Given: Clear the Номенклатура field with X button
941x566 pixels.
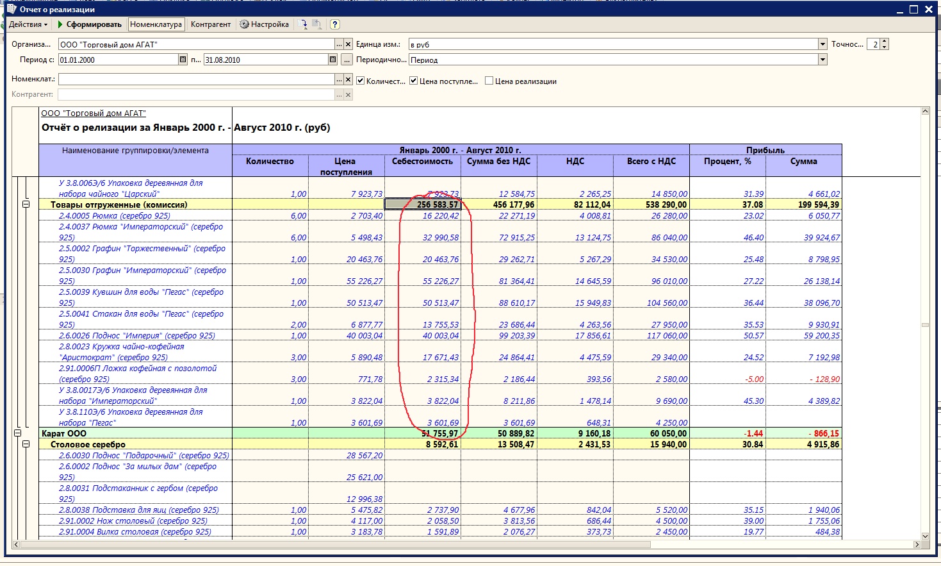Looking at the screenshot, I should pos(348,79).
